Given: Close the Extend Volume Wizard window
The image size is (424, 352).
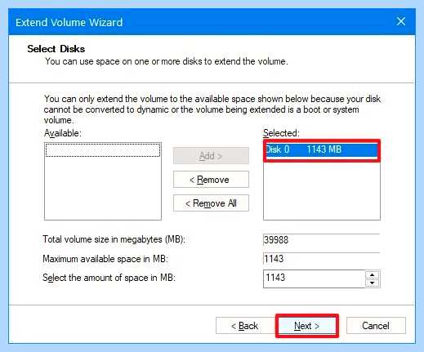Looking at the screenshot, I should tap(401, 21).
